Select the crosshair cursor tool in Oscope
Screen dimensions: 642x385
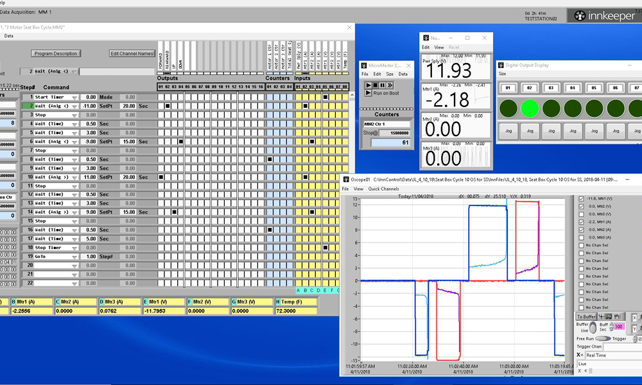pos(601,316)
